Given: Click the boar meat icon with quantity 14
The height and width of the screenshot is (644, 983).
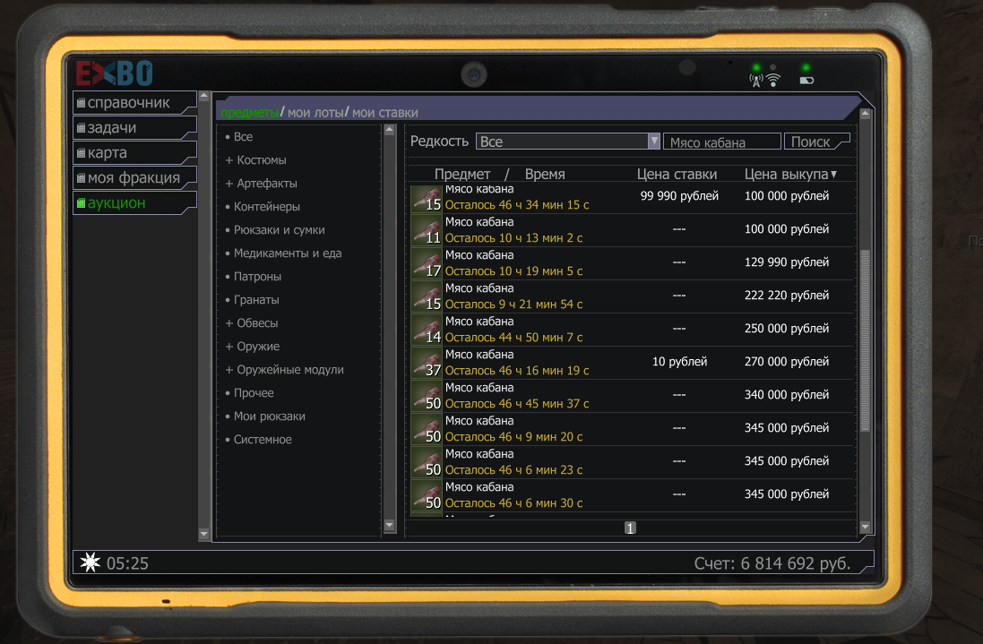Looking at the screenshot, I should pos(427,331).
